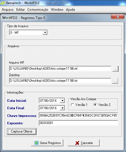The image size is (126, 152).
Task: Expand the Tipo de Arquivo dropdown
Action: coord(45,33)
